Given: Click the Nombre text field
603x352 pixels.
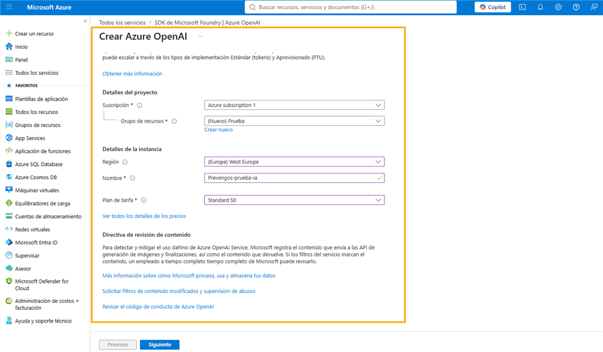Looking at the screenshot, I should click(294, 178).
